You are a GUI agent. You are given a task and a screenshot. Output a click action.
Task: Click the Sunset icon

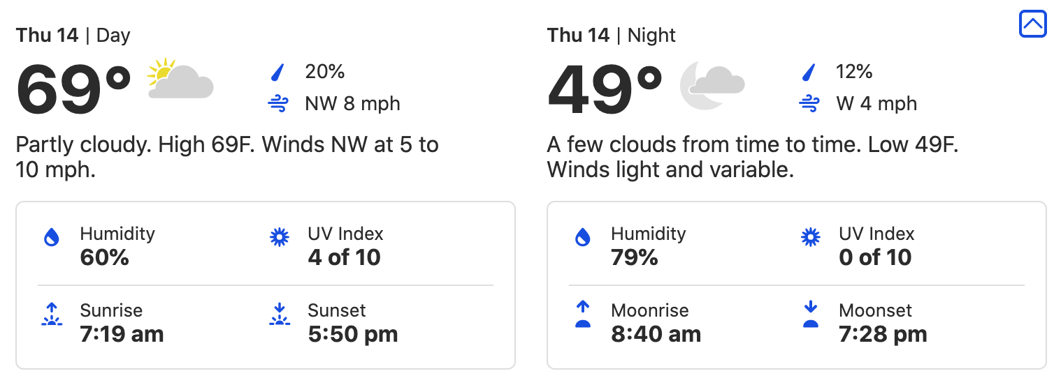(x=280, y=315)
